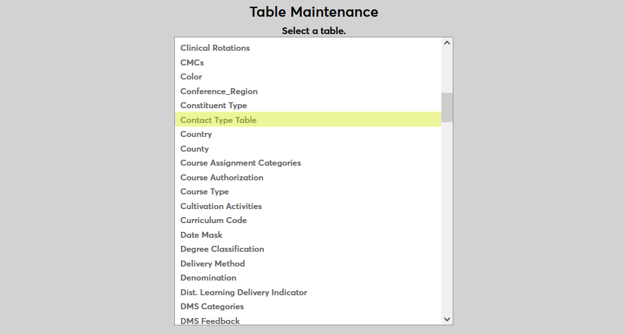Pick Constituent Type from list
The height and width of the screenshot is (334, 625).
[214, 106]
